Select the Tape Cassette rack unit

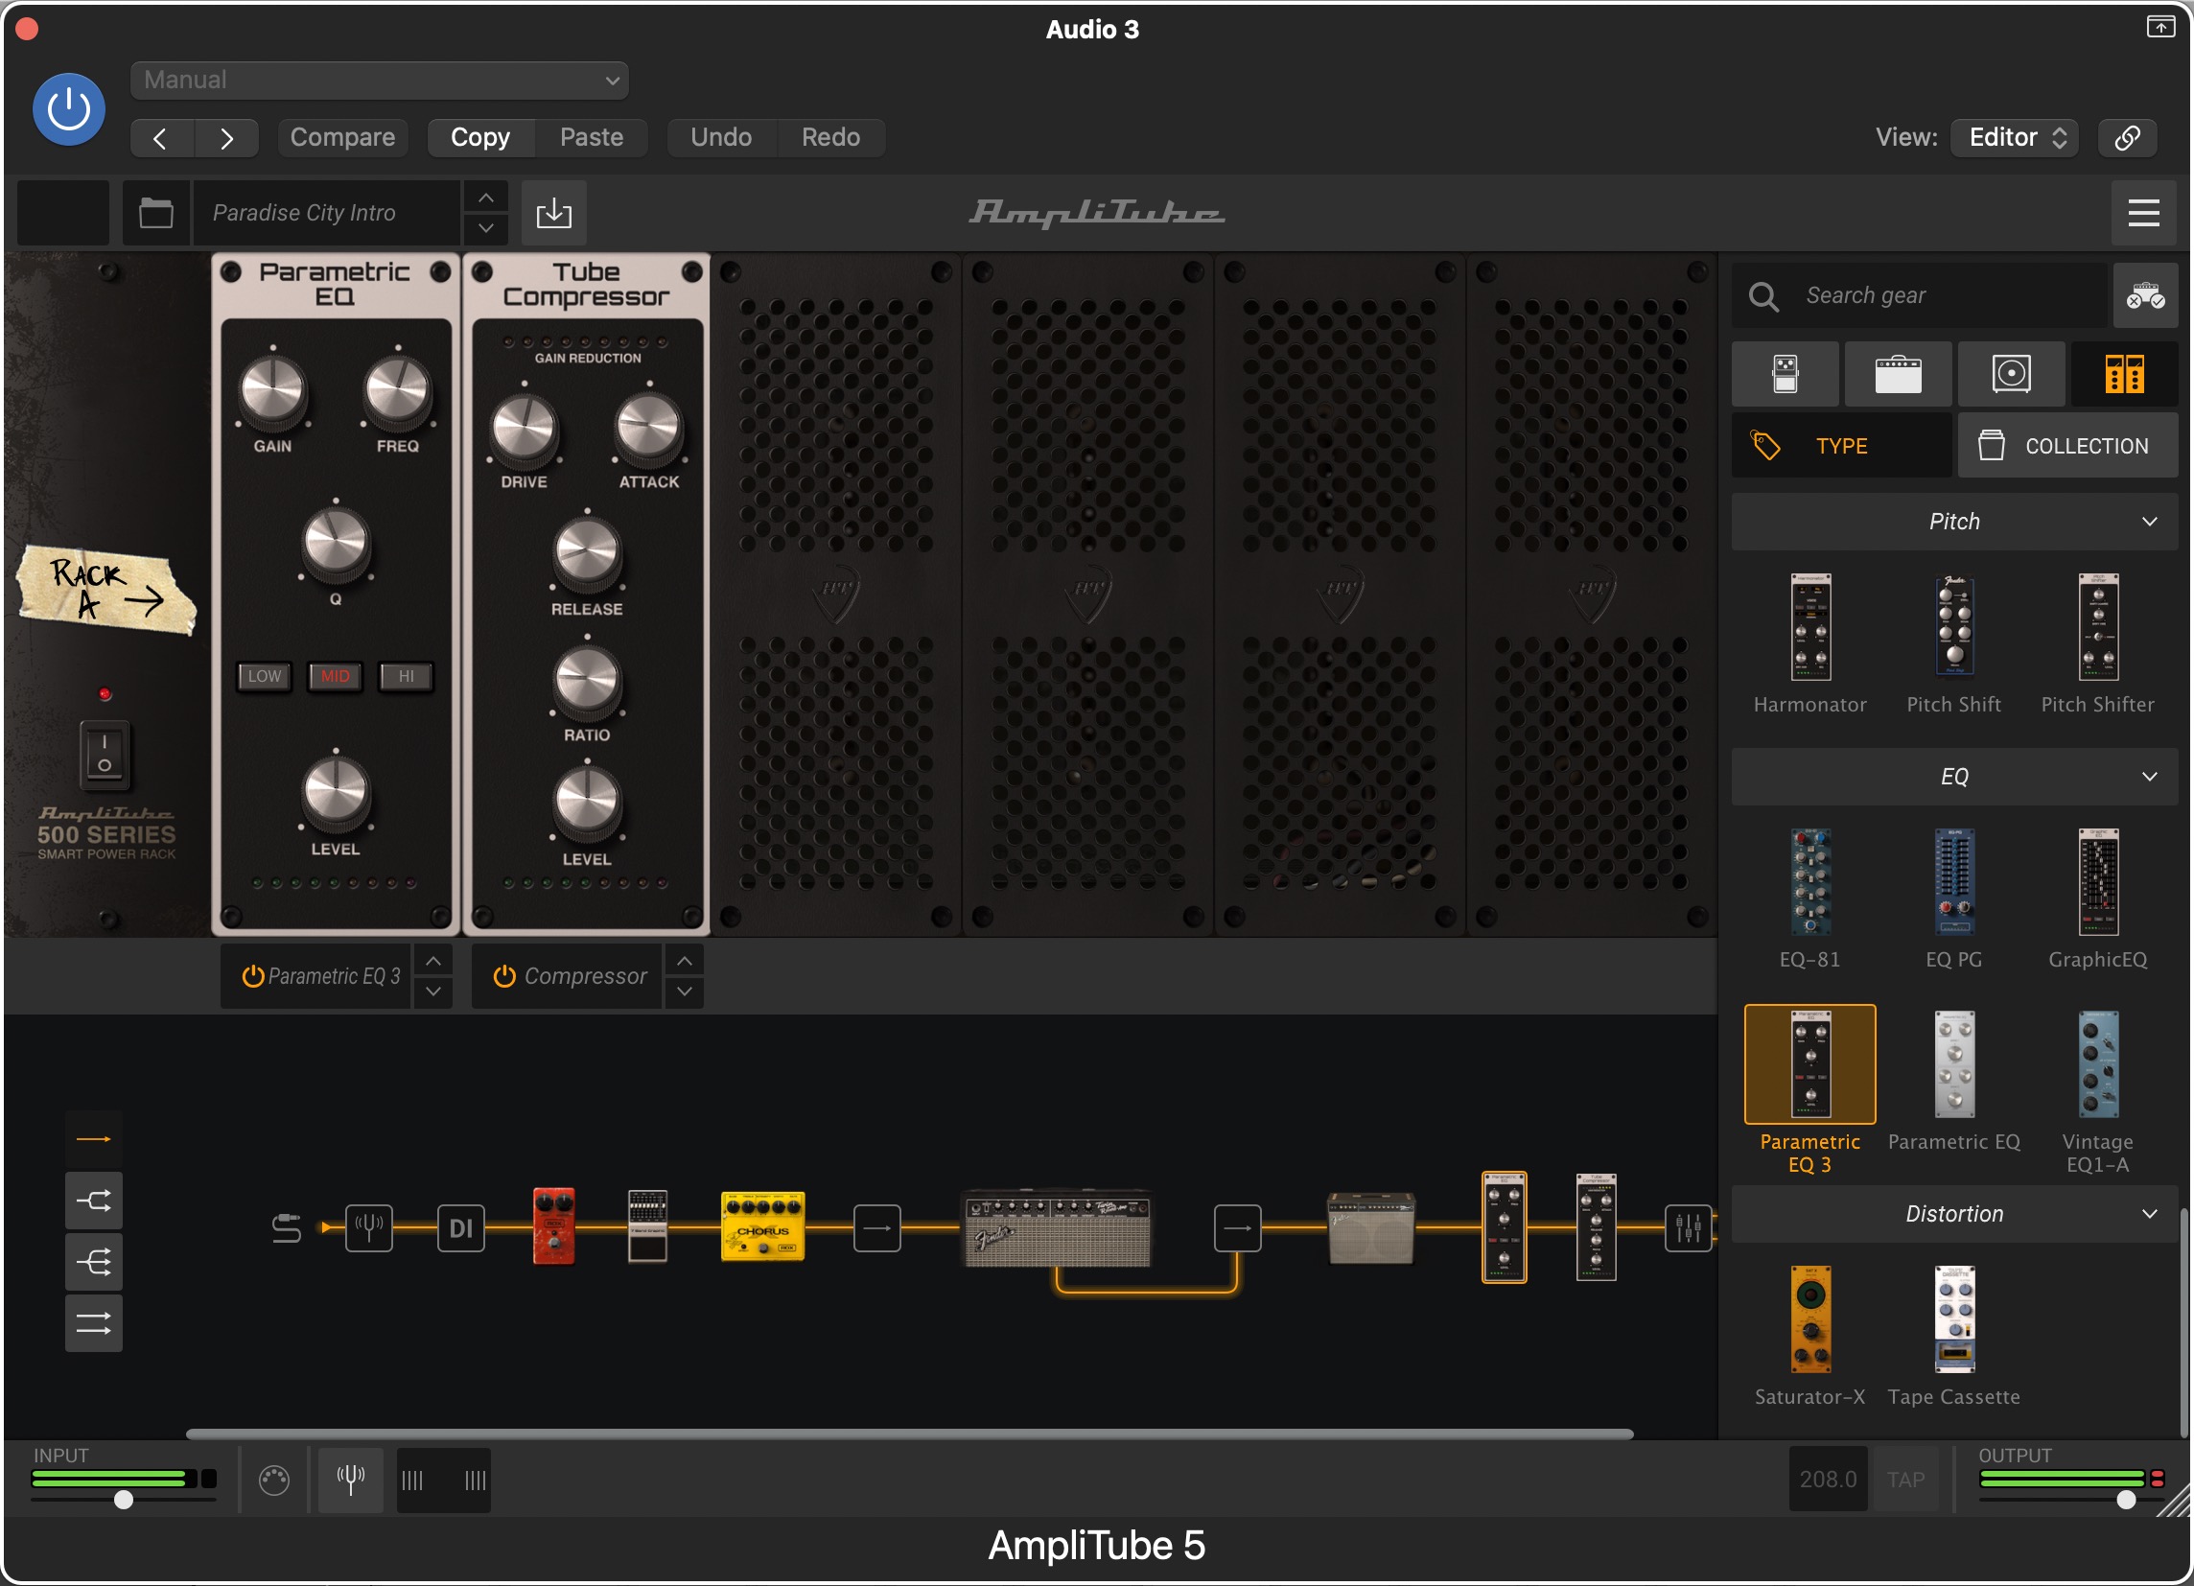1954,1337
